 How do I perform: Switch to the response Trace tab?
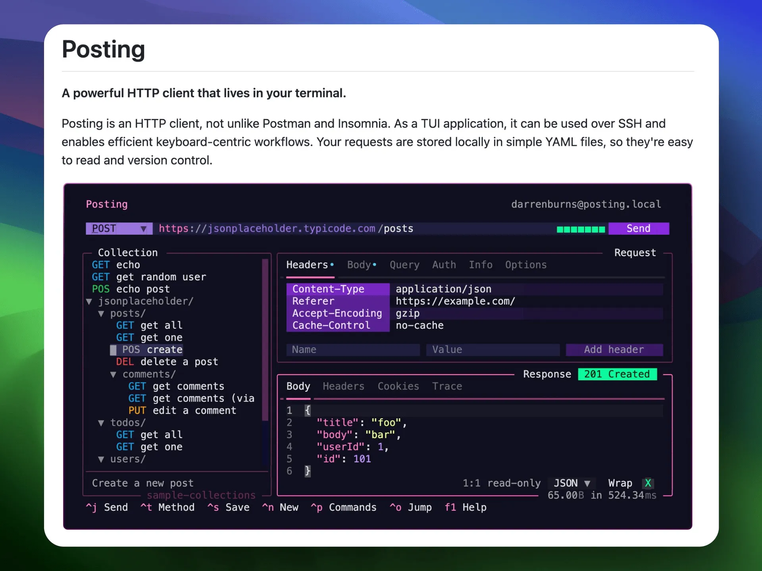point(447,386)
